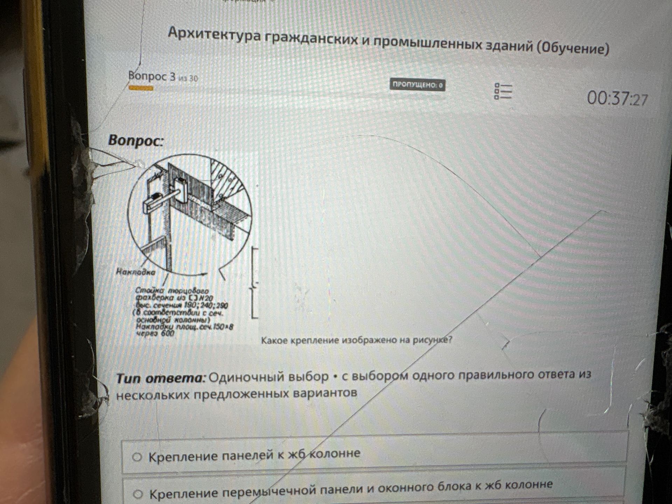This screenshot has height=504, width=672.
Task: Click the 'Вопрос 3' counter label
Action: click(152, 76)
